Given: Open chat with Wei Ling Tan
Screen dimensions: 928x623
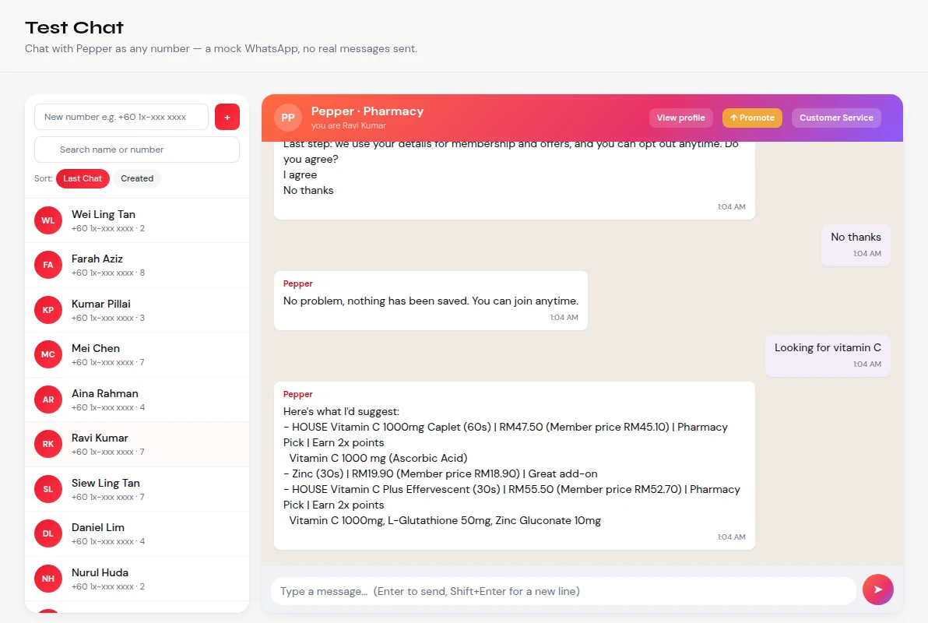Looking at the screenshot, I should coord(137,220).
